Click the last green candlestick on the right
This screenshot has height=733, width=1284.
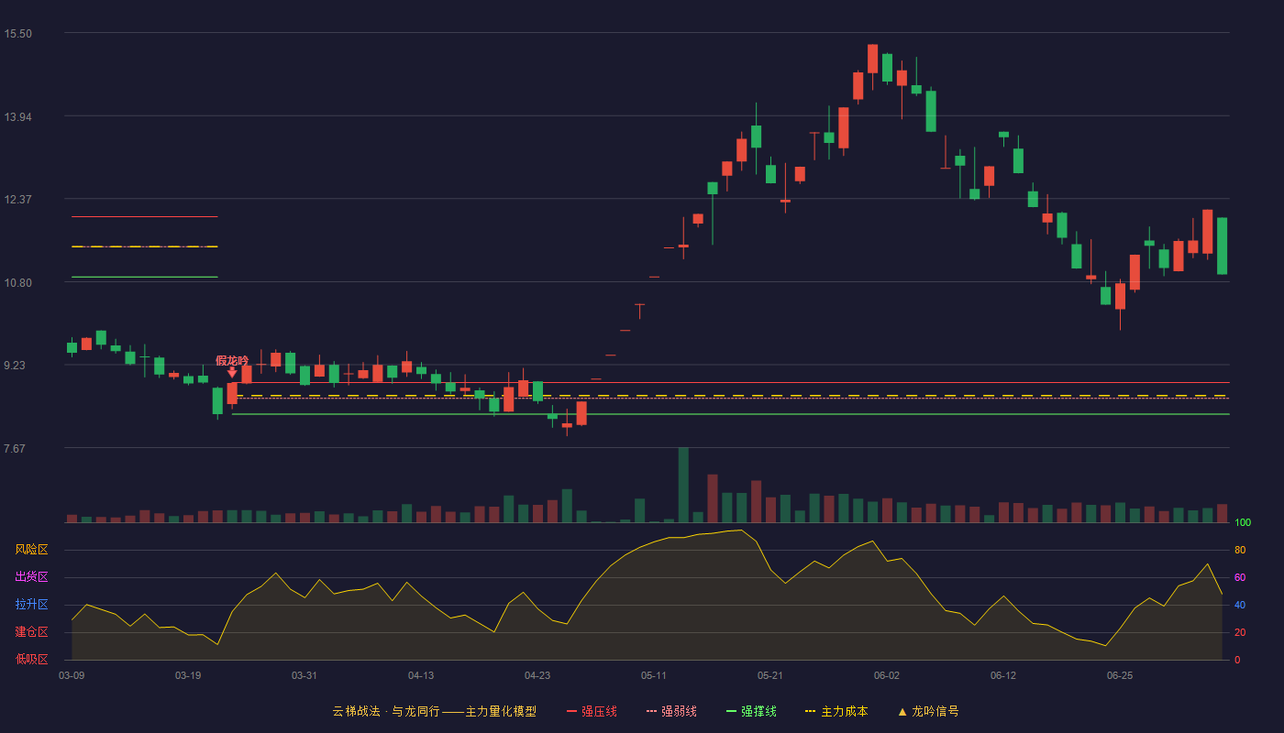1222,246
